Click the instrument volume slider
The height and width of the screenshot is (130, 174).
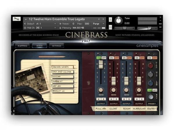pos(147,28)
